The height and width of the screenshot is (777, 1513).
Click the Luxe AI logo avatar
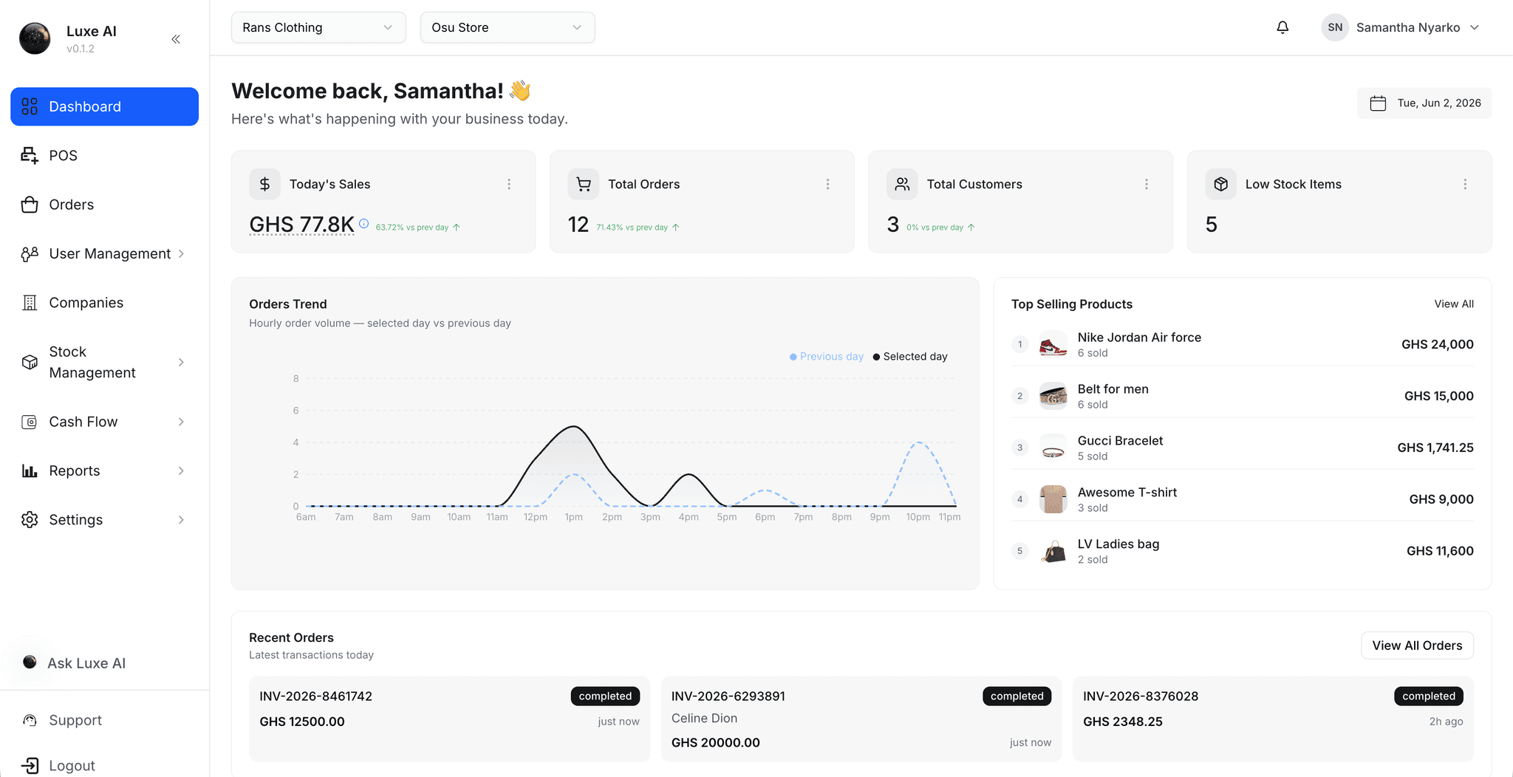pos(35,38)
